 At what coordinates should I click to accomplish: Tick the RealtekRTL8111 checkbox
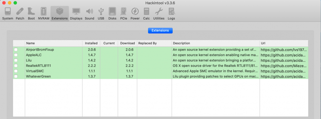[16, 66]
